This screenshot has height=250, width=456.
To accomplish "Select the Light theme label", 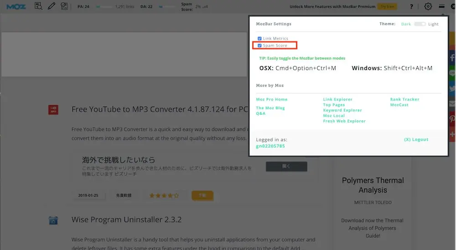I will coord(433,24).
